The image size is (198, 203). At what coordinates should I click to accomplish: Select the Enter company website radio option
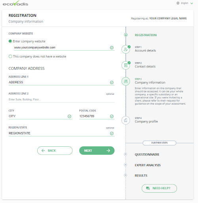pos(10,41)
